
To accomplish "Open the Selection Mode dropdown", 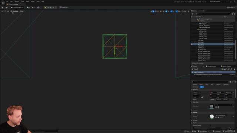I will (17, 7).
